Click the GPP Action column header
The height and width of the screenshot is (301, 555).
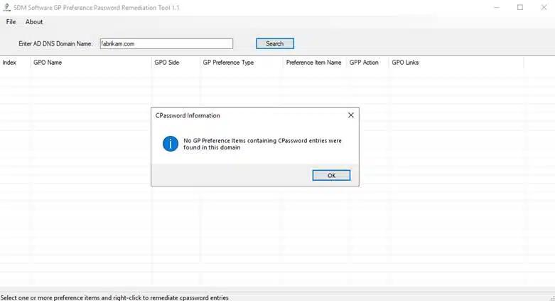[x=367, y=63]
